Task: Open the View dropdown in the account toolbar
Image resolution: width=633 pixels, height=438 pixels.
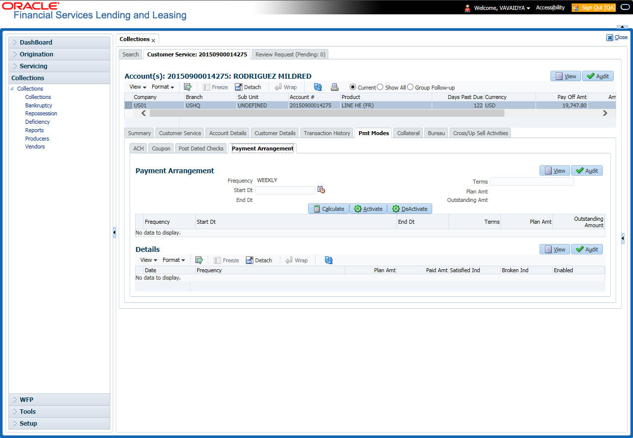Action: pos(137,87)
